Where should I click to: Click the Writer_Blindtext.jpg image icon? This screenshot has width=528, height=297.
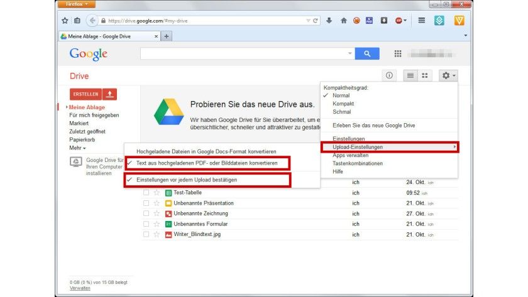pos(168,234)
